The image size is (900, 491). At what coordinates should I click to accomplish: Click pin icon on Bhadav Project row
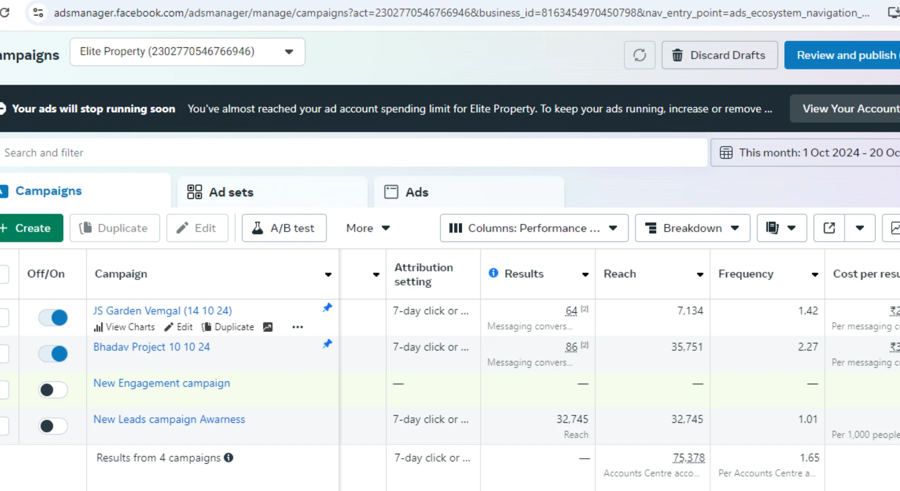click(x=327, y=344)
